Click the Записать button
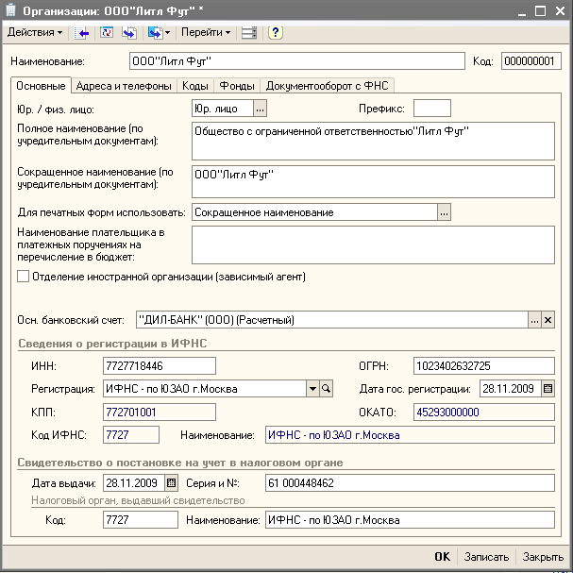Viewport: 573px width, 573px height. tap(486, 557)
